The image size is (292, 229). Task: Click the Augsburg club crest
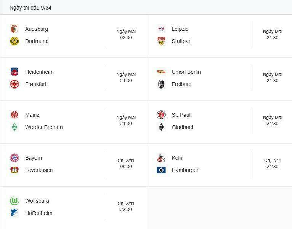click(x=14, y=29)
